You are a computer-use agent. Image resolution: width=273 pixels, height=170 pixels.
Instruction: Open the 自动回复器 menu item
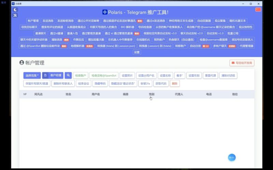point(204,21)
